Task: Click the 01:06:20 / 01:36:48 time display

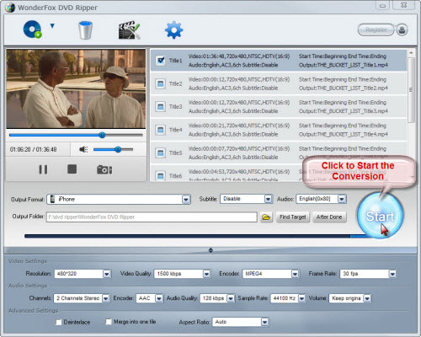Action: click(x=33, y=149)
